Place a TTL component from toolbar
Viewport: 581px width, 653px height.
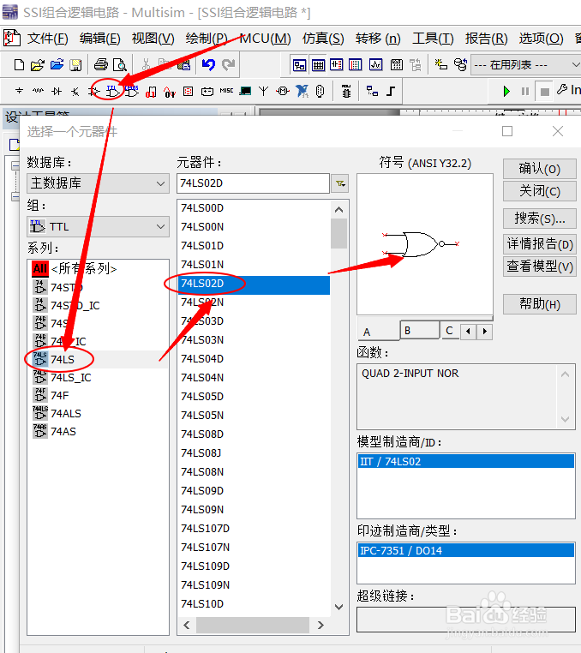click(x=112, y=91)
